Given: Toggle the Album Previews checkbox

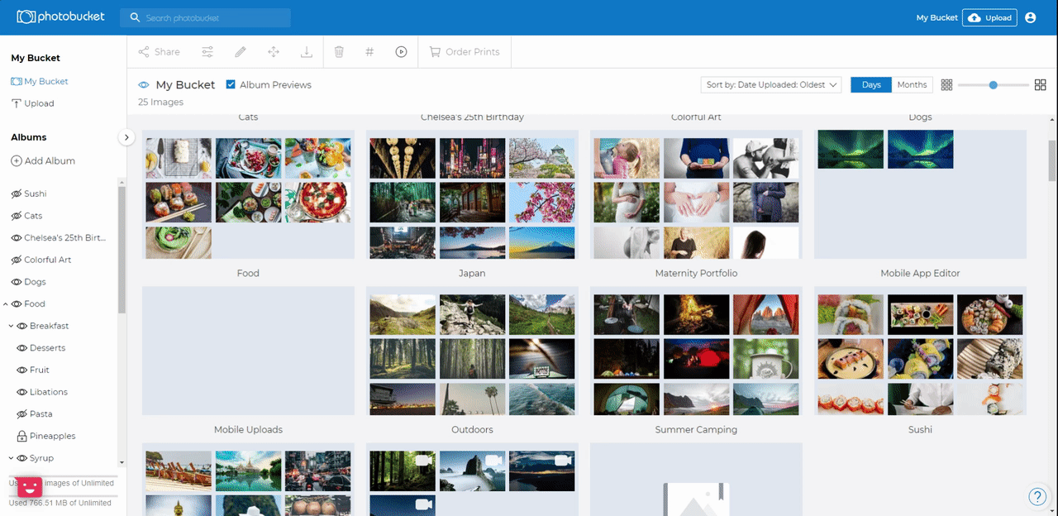Looking at the screenshot, I should (x=231, y=84).
